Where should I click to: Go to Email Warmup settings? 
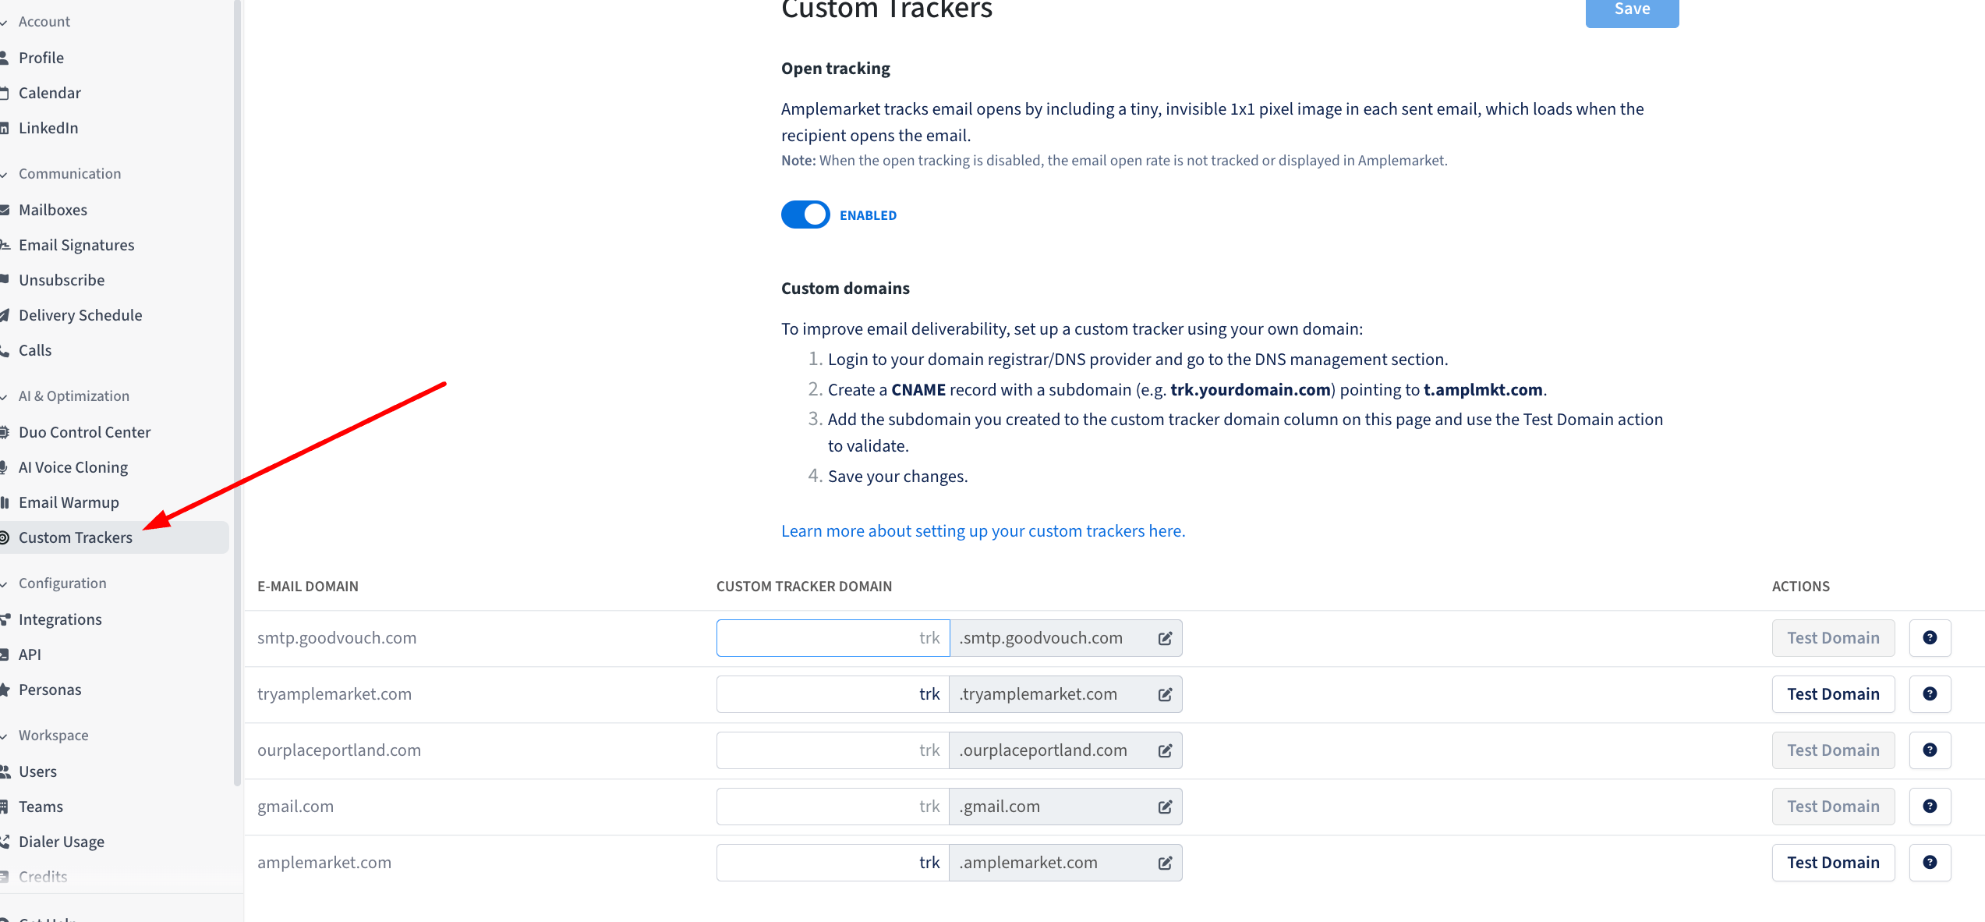click(x=69, y=502)
